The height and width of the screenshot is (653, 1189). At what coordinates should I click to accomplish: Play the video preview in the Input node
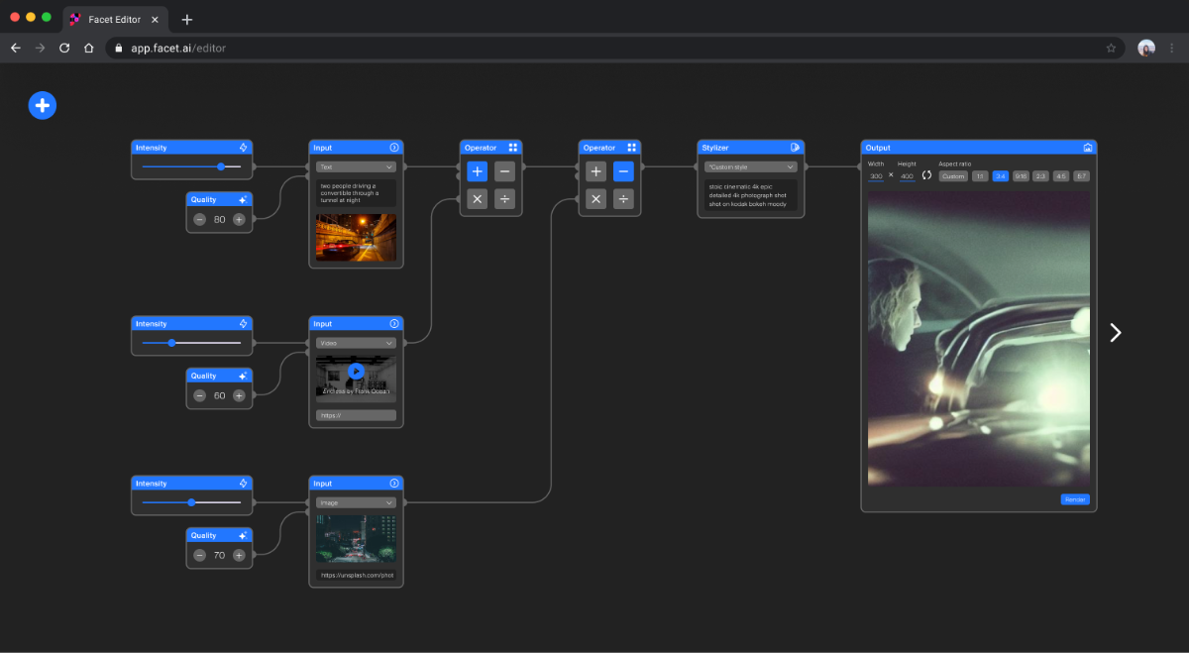[356, 372]
